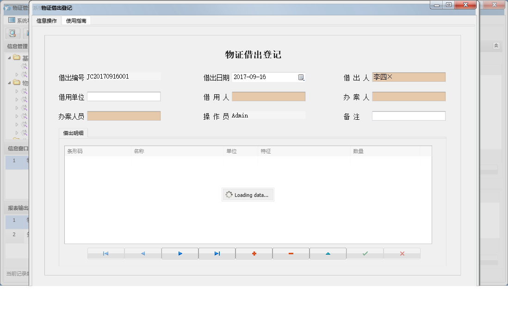
Task: Click the 特征 column header
Action: point(304,151)
